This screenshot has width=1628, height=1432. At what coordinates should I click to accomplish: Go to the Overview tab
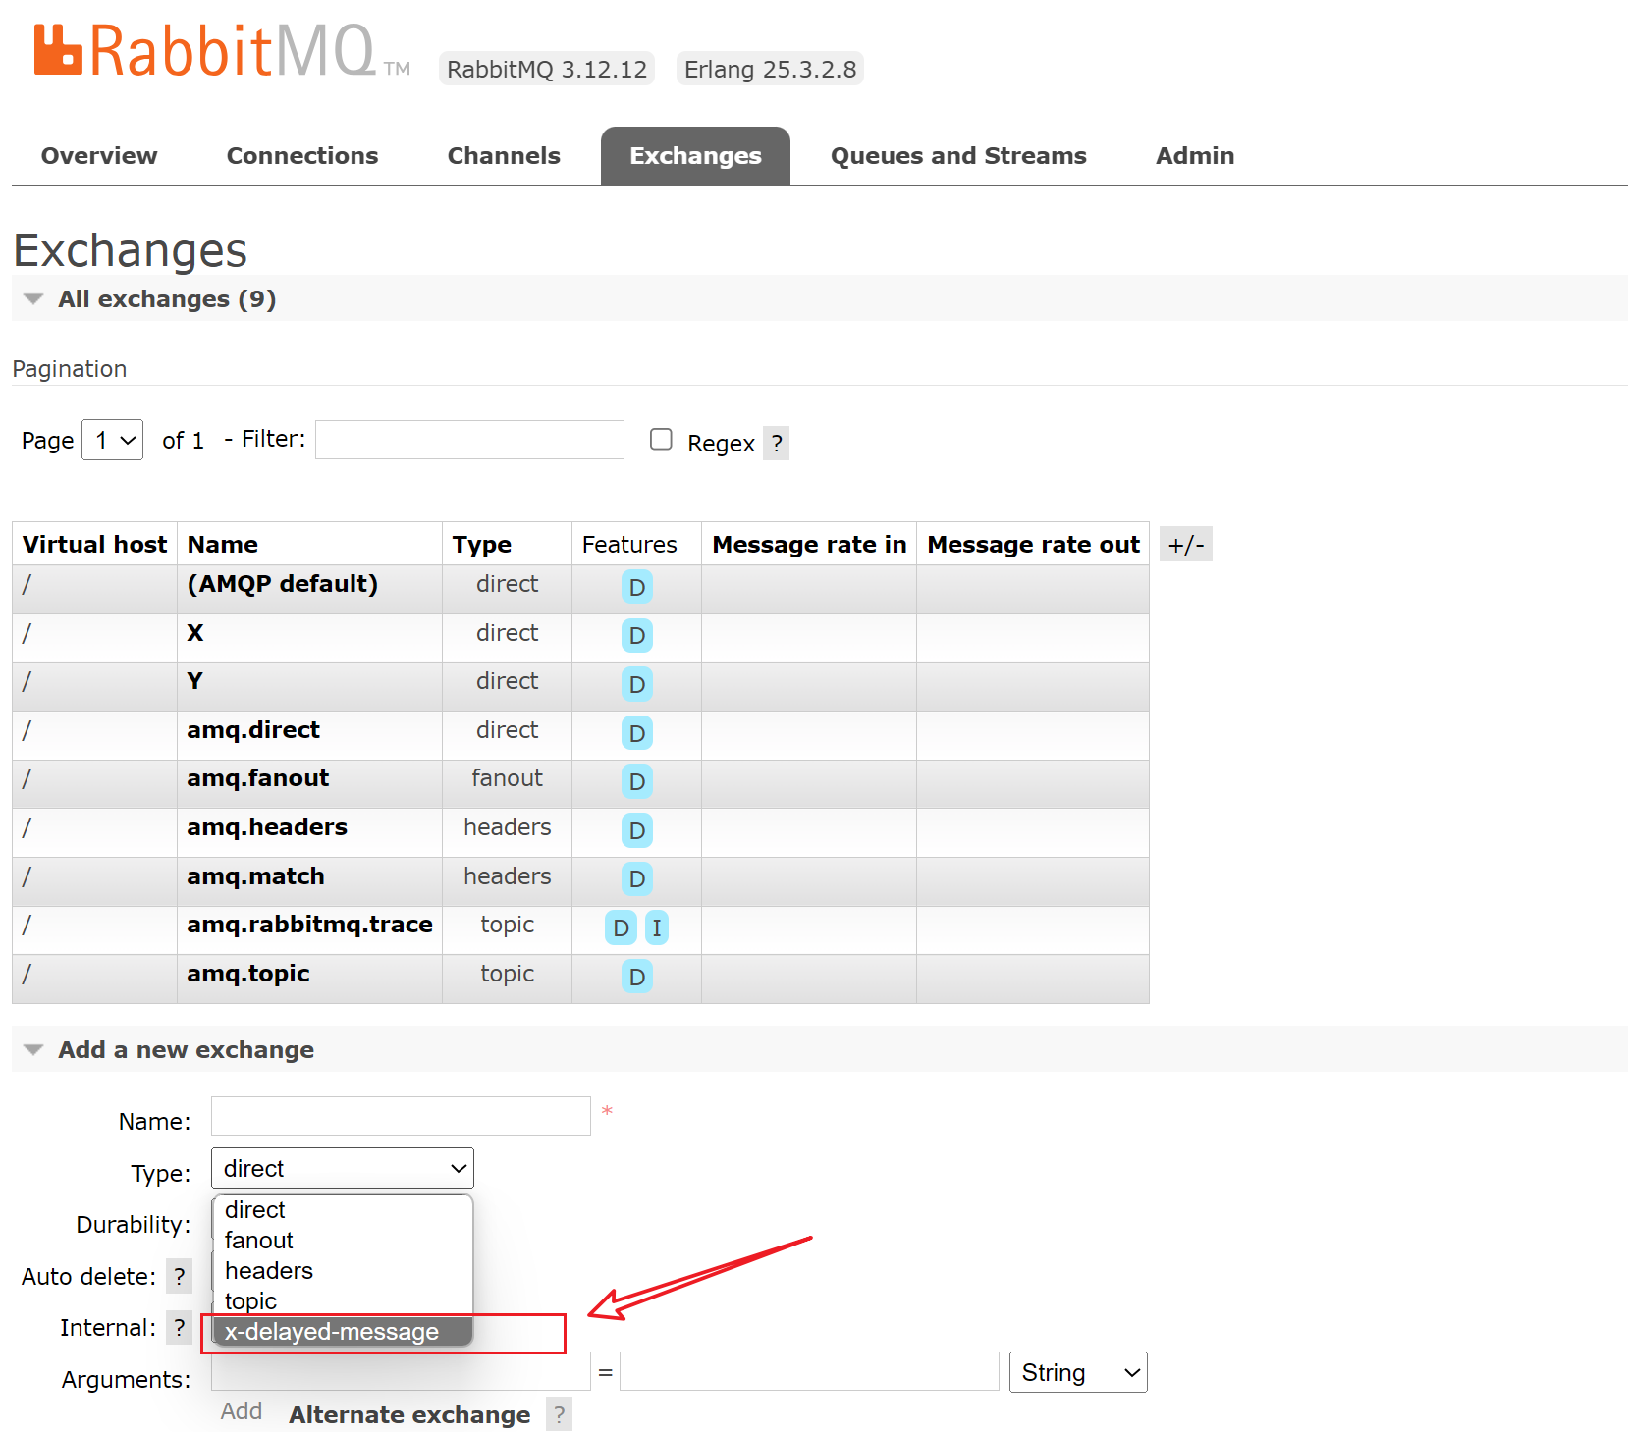(99, 156)
